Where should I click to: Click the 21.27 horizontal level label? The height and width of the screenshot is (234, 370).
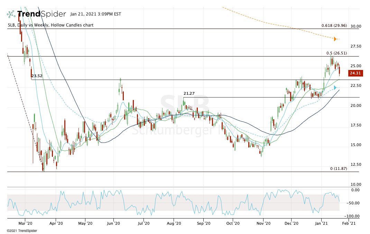(189, 93)
